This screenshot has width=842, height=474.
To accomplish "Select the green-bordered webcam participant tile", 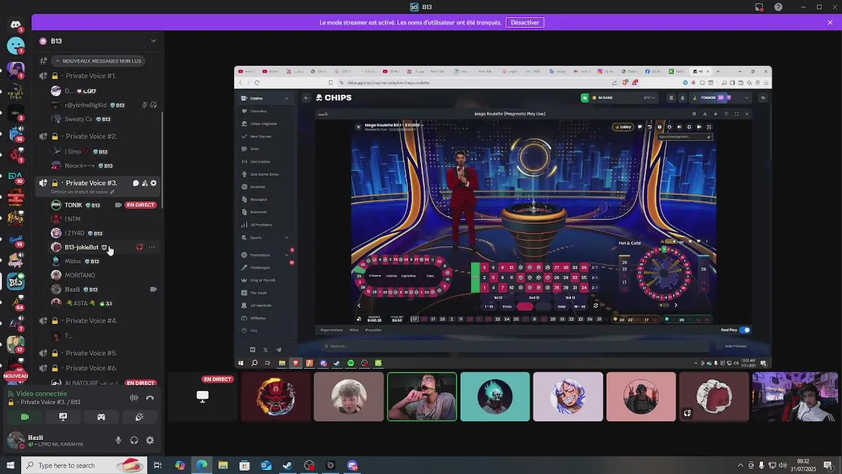I will click(422, 396).
